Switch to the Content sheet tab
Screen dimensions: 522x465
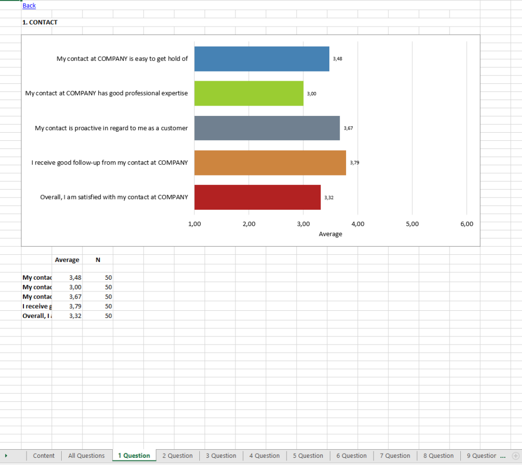pyautogui.click(x=43, y=456)
